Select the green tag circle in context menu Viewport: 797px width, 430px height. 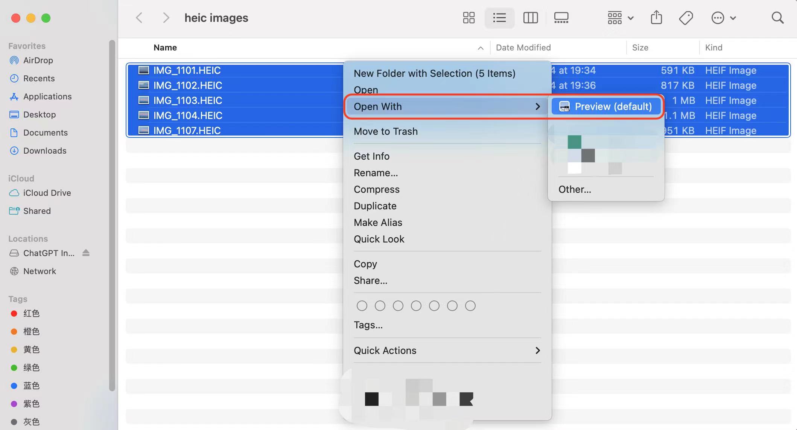coord(416,306)
